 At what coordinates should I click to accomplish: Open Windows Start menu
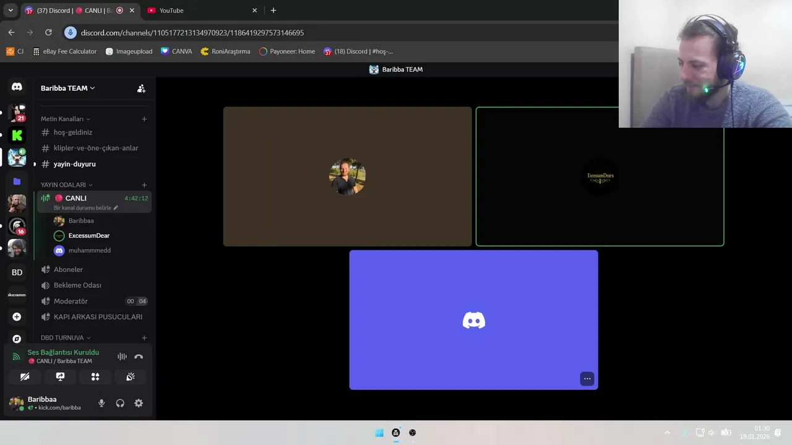point(379,433)
